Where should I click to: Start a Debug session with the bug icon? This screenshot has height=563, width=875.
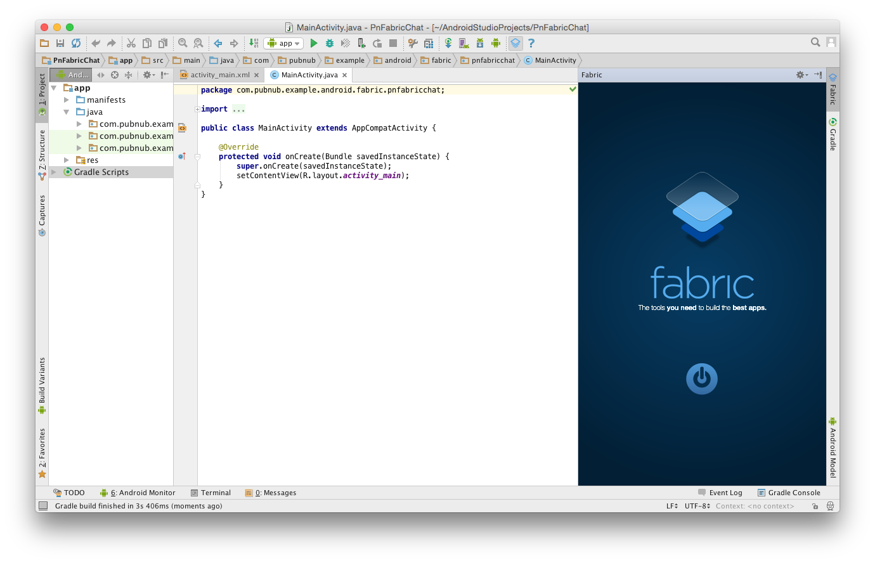click(328, 43)
